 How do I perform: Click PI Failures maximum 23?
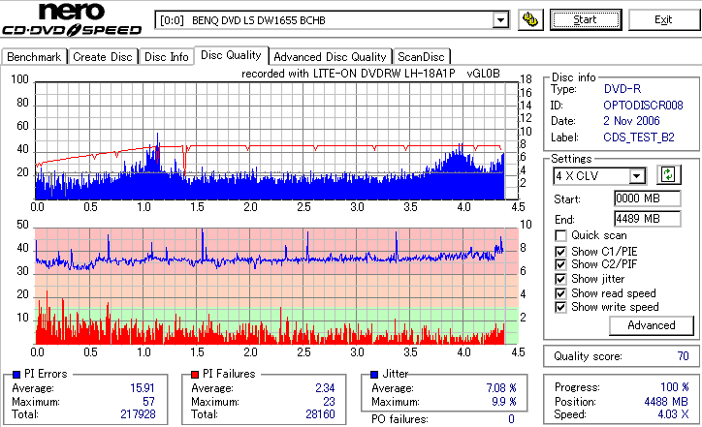[x=329, y=402]
